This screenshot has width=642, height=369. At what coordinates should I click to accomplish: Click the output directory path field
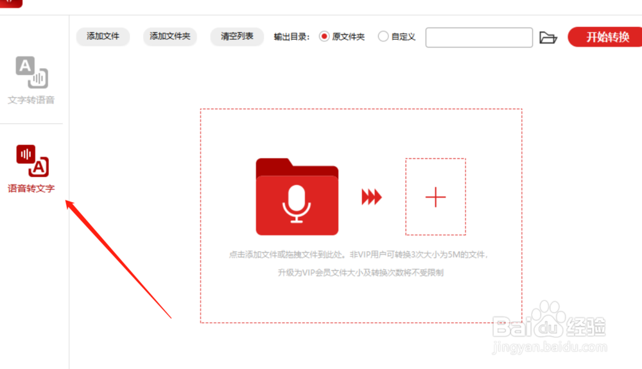coord(479,38)
